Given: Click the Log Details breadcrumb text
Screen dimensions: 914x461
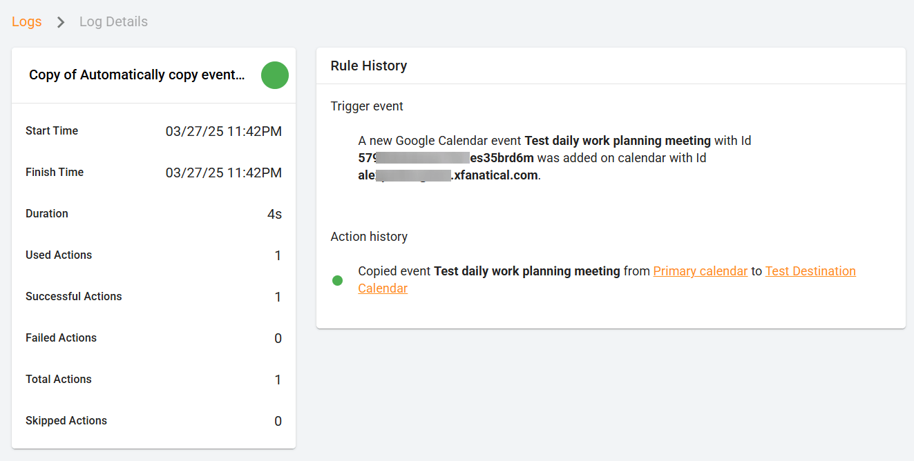Looking at the screenshot, I should 113,21.
